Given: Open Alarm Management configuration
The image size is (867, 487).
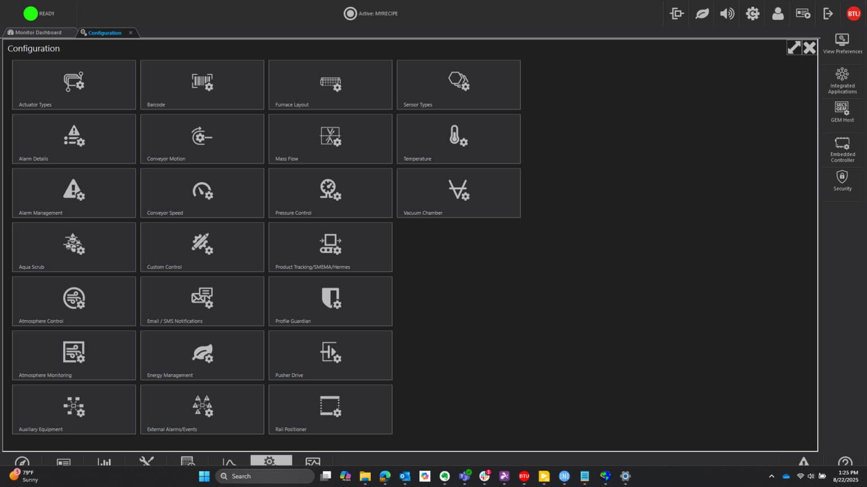Looking at the screenshot, I should [x=74, y=193].
